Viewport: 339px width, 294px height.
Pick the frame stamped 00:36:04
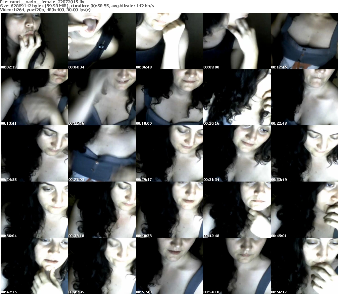pos(34,210)
